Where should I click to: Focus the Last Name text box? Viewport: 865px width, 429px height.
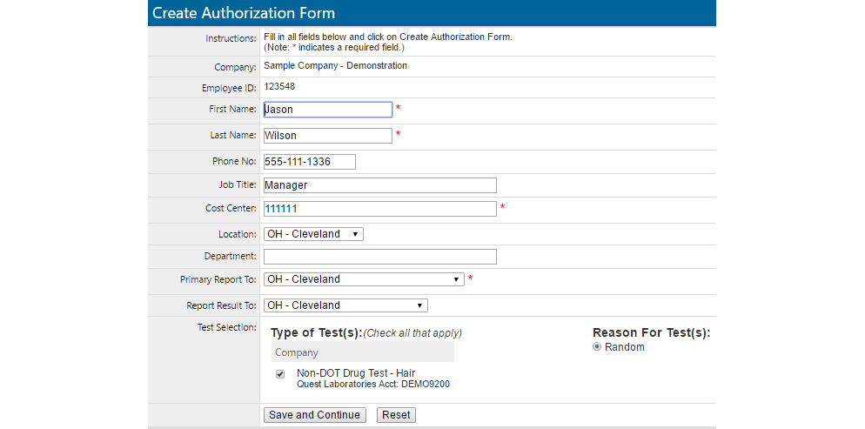tap(327, 136)
